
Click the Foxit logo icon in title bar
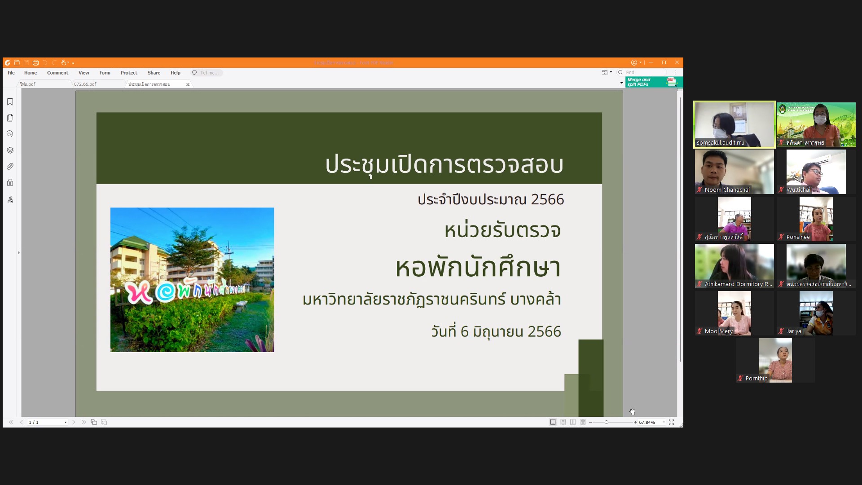(8, 62)
